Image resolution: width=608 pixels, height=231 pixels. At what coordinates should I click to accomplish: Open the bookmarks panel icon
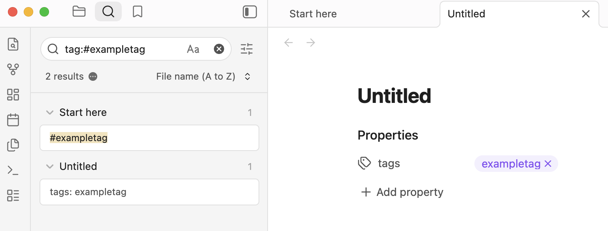pos(138,12)
